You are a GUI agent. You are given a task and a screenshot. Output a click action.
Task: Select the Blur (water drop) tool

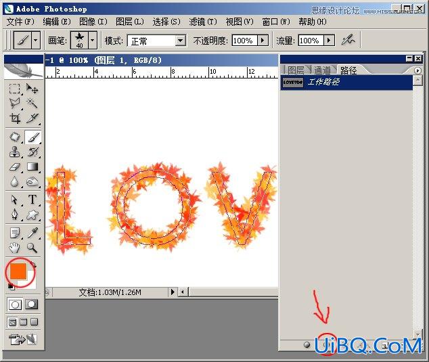click(14, 181)
